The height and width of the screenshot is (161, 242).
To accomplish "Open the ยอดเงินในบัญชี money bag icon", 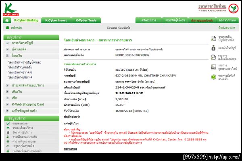I will 213,48.
